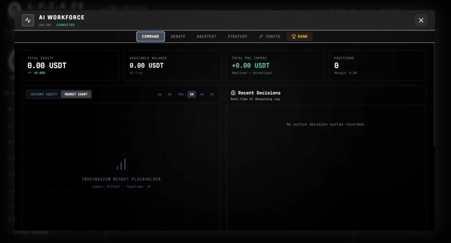Click the ONLINE status label

45,25
